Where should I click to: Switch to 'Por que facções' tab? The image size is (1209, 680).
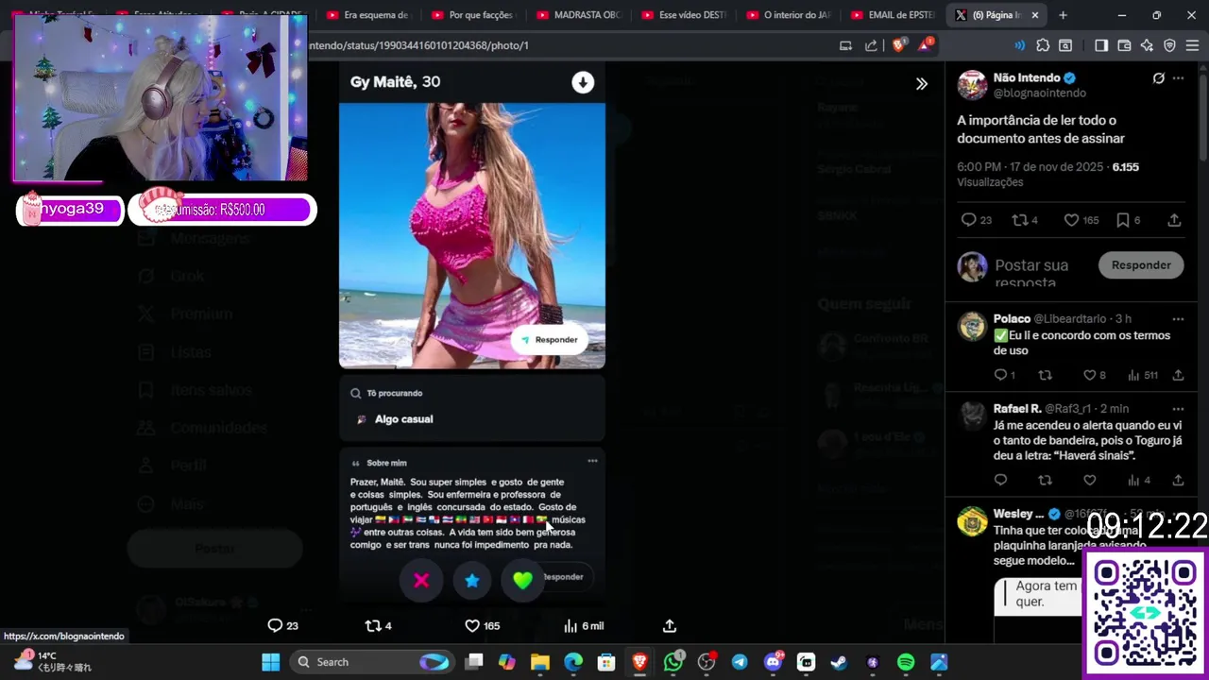click(x=472, y=15)
